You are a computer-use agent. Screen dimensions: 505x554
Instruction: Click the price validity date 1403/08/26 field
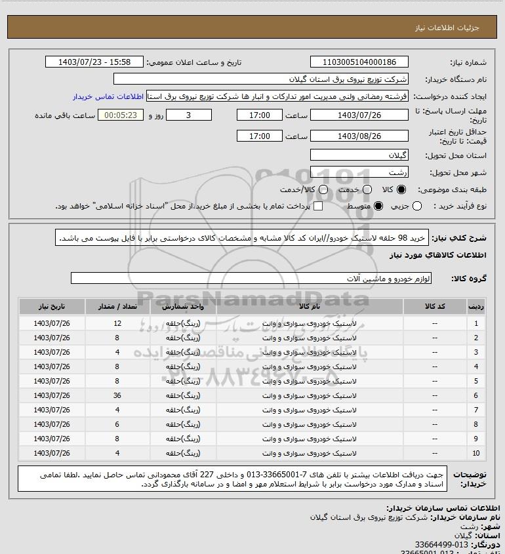(359, 136)
